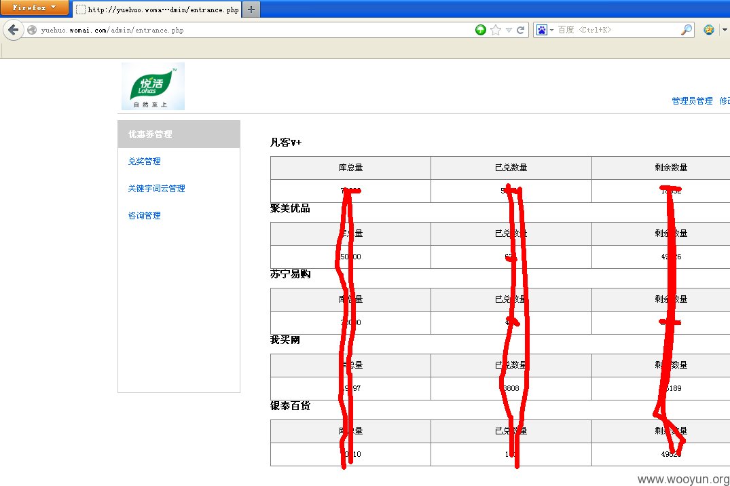This screenshot has height=486, width=730.
Task: Open 关键字词云管理 in the sidebar
Action: click(156, 188)
